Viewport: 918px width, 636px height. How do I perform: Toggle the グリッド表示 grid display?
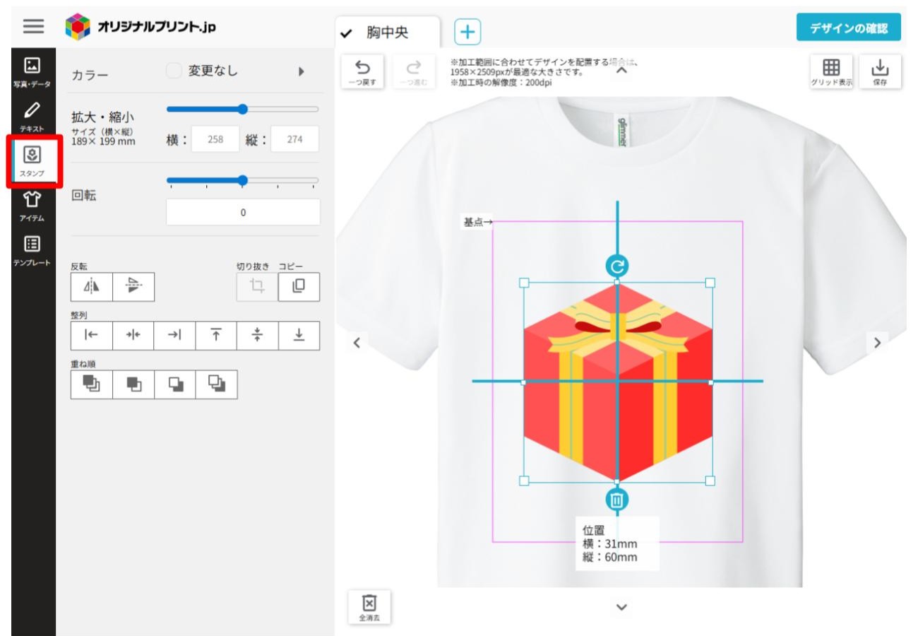831,71
